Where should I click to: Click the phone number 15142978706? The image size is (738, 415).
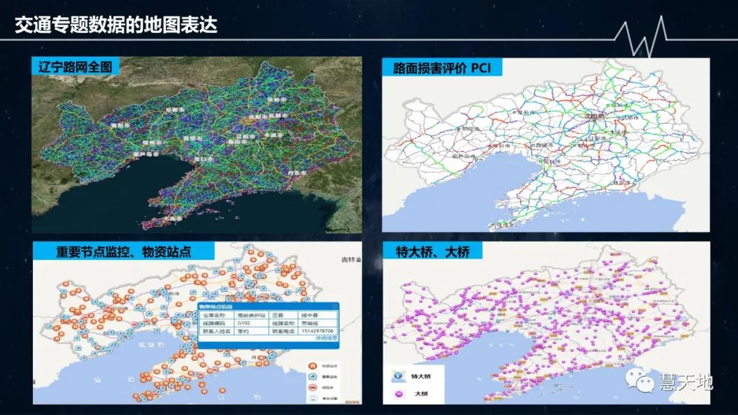tap(317, 331)
